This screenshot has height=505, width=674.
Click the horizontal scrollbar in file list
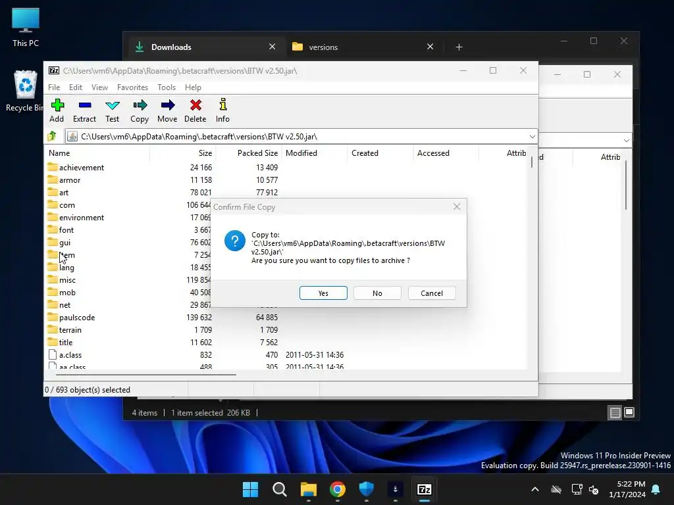[146, 374]
